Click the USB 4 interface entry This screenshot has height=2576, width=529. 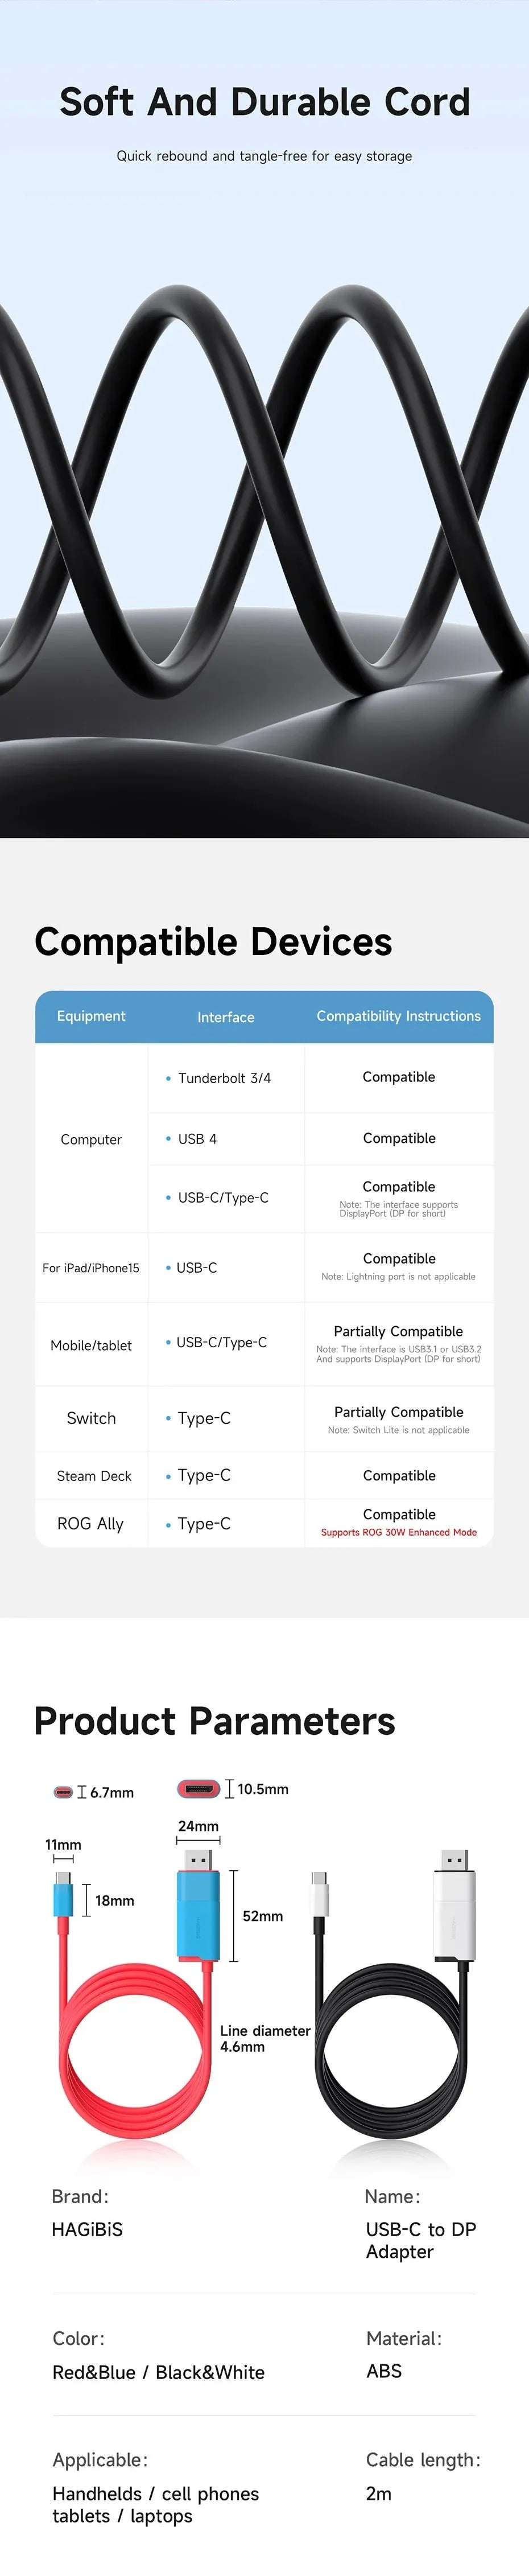pos(197,1139)
